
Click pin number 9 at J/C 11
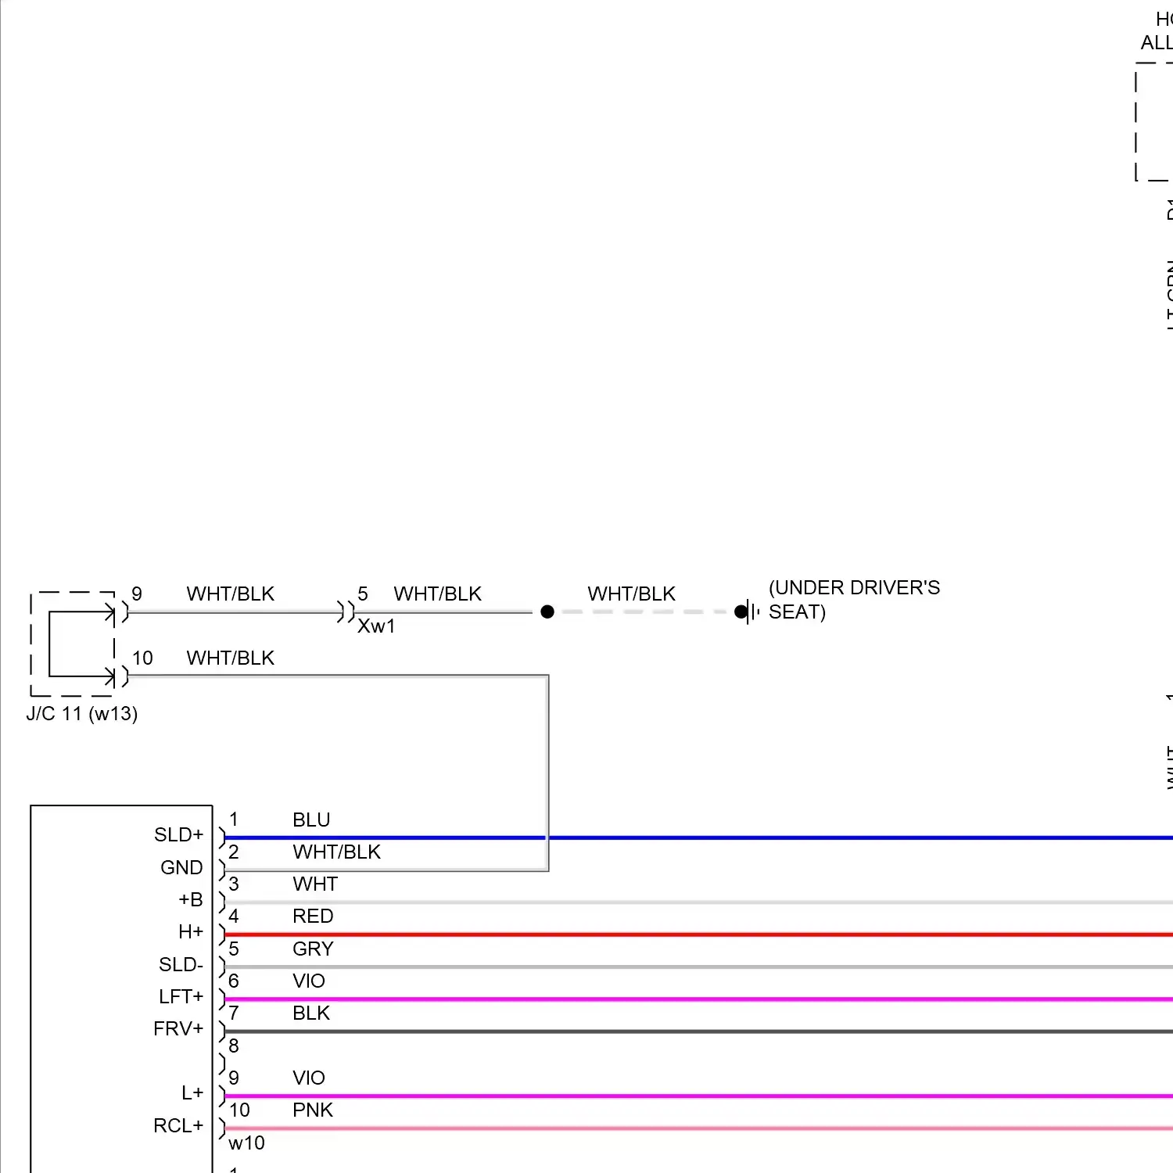[137, 594]
